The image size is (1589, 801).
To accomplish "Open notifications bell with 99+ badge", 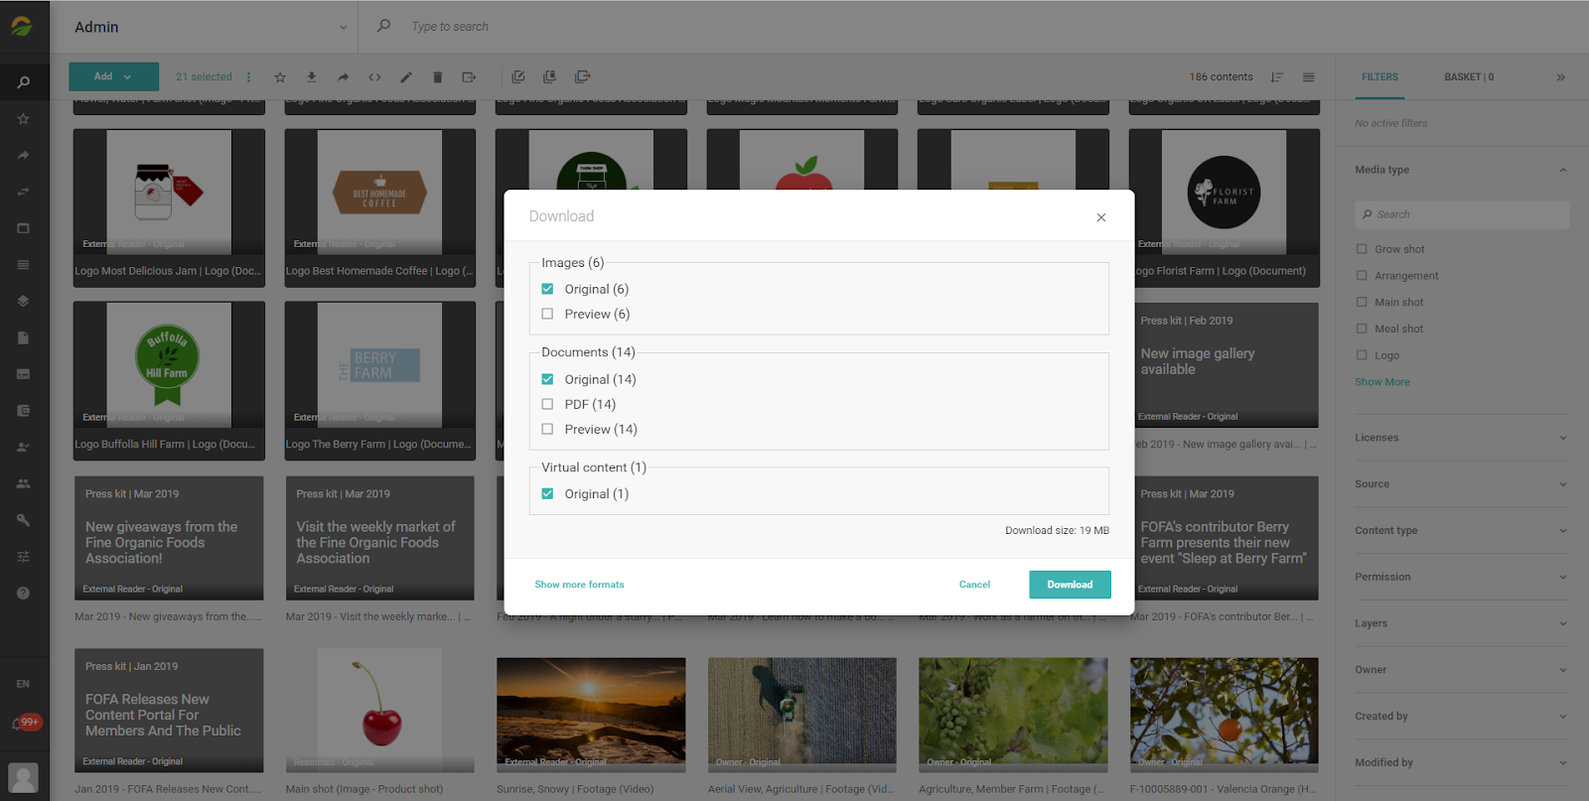I will point(25,723).
